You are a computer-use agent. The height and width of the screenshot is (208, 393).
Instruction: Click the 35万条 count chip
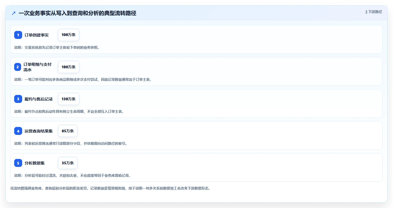tap(68, 163)
